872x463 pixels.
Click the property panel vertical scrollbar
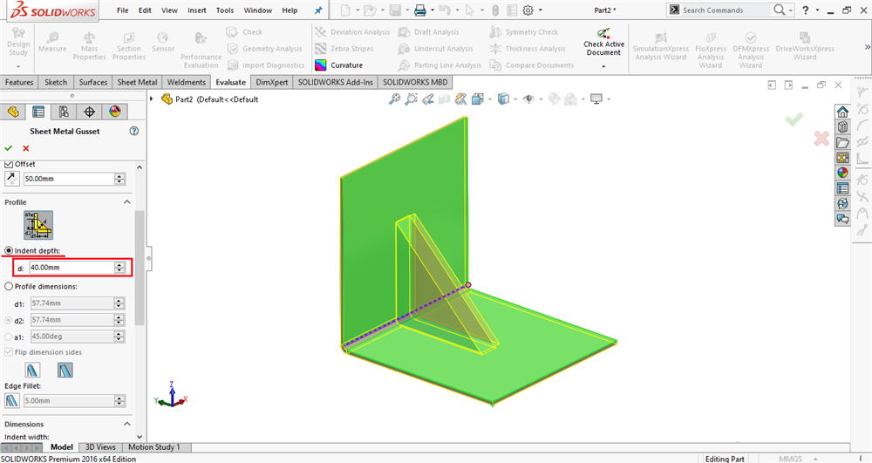pyautogui.click(x=140, y=267)
